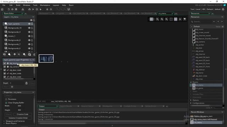Open the Room menu

[x=71, y=5]
